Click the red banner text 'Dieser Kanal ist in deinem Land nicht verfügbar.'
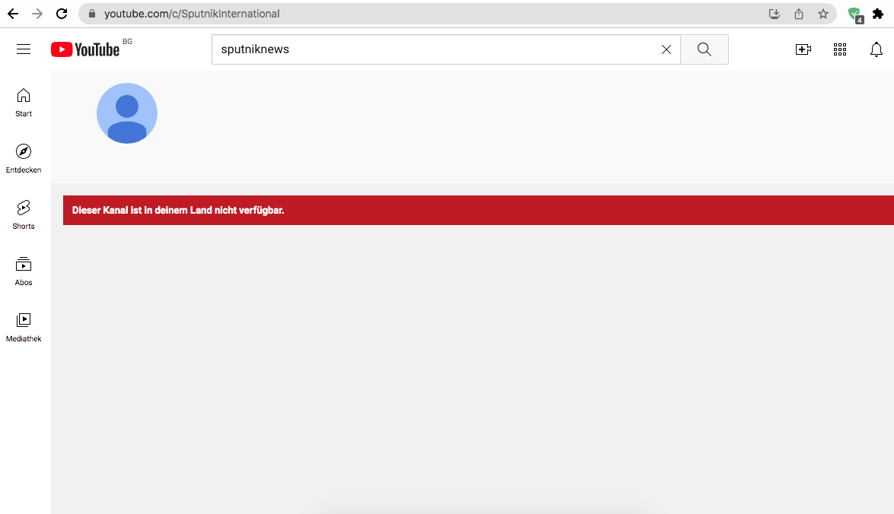Image resolution: width=894 pixels, height=514 pixels. point(178,211)
